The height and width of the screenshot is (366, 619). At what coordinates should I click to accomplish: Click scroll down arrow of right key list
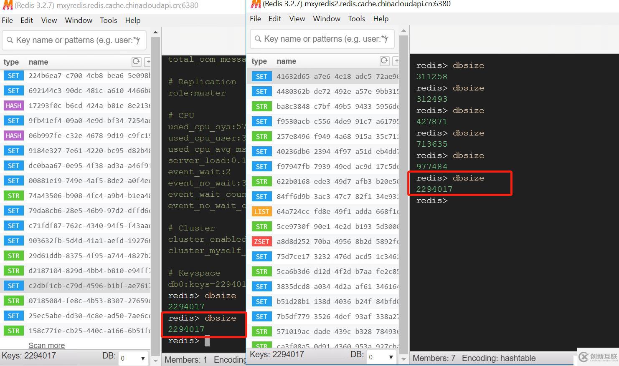[x=403, y=359]
